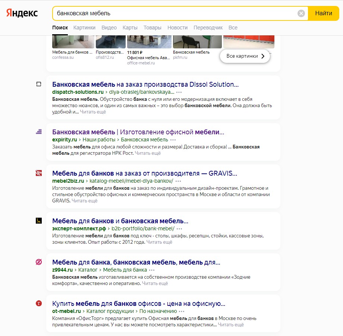Click the dispatch-solutions.ru favicon
Image resolution: width=343 pixels, height=336 pixels.
click(x=39, y=84)
